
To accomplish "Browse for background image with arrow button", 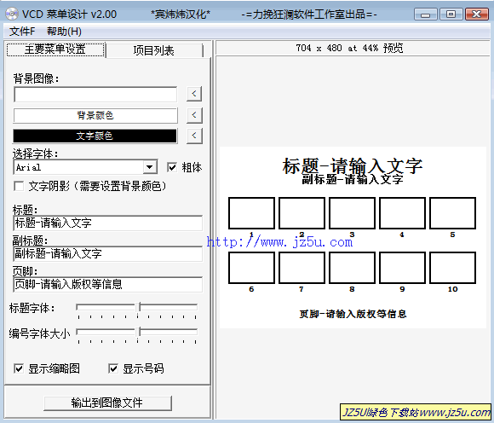I will coord(194,94).
